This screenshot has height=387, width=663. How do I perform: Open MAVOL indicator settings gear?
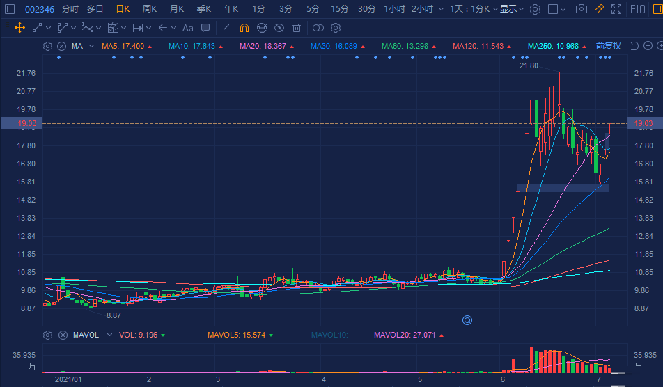click(47, 335)
